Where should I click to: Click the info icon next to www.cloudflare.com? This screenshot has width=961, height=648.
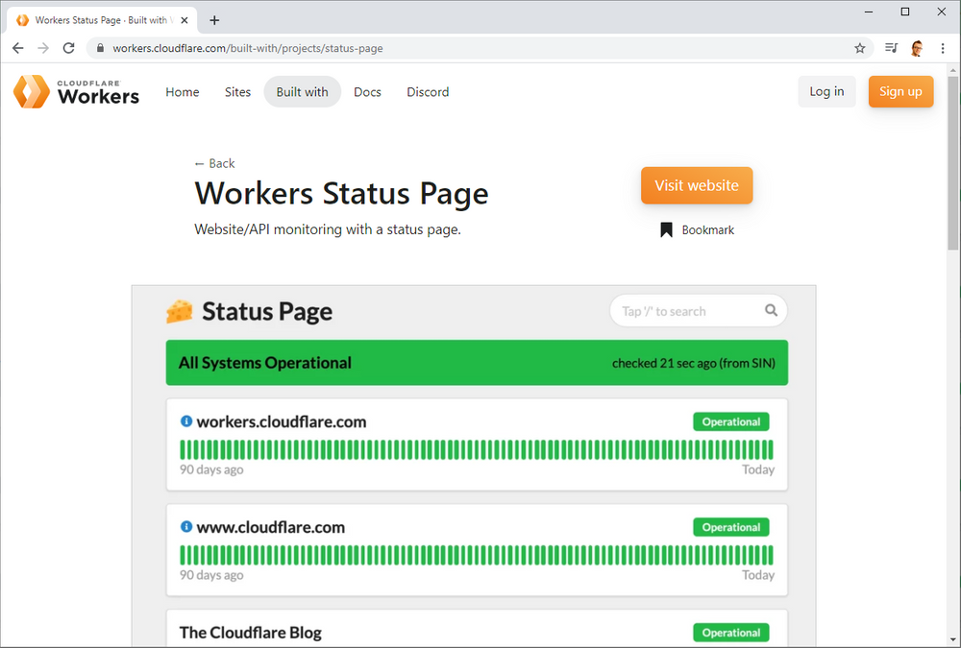[185, 526]
